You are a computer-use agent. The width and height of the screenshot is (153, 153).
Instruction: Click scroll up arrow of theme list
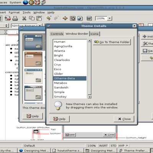pos(90,41)
